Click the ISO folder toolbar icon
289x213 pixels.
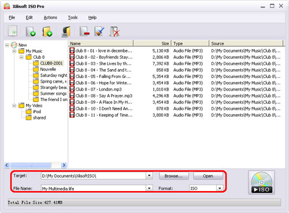(66, 31)
